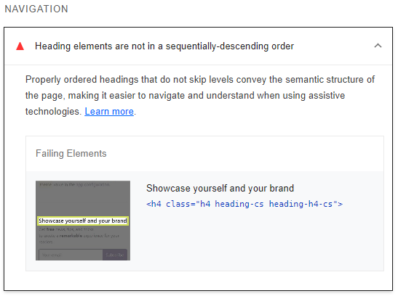Click 'Showcase yourself and your brand' element label
Viewport: 398px width, 296px height.
point(220,188)
